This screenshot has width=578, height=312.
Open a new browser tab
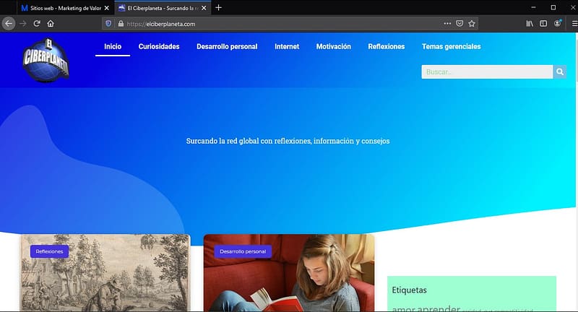(219, 7)
